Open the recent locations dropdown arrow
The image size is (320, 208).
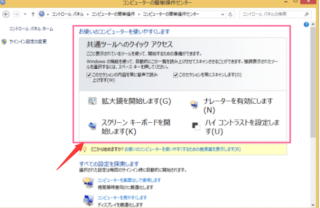(25, 14)
